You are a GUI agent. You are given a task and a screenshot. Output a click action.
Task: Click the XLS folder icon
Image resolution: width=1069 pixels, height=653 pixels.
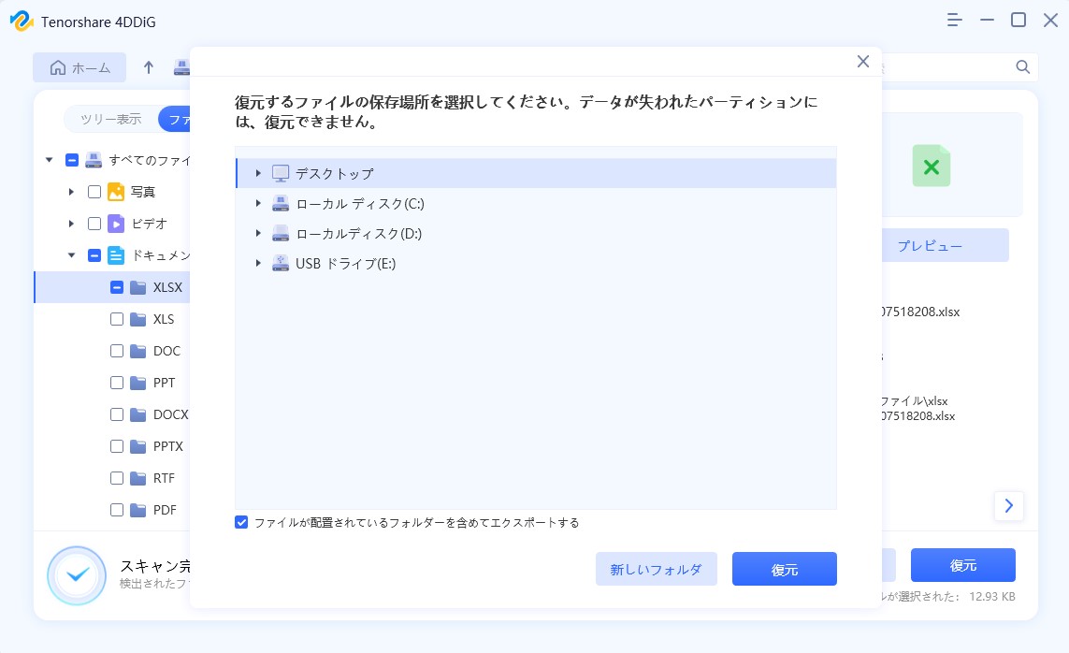tap(138, 319)
